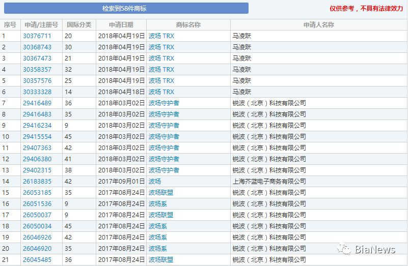Open 波场 TRX trademark in row 3
The height and width of the screenshot is (266, 408).
[161, 58]
